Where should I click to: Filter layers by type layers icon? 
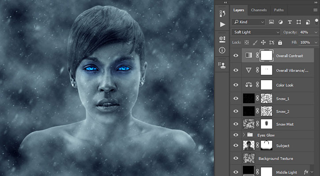(x=290, y=22)
